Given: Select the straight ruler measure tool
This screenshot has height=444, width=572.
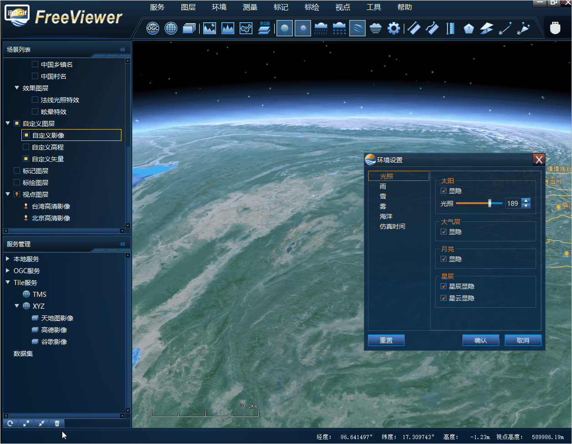Looking at the screenshot, I should (x=414, y=29).
